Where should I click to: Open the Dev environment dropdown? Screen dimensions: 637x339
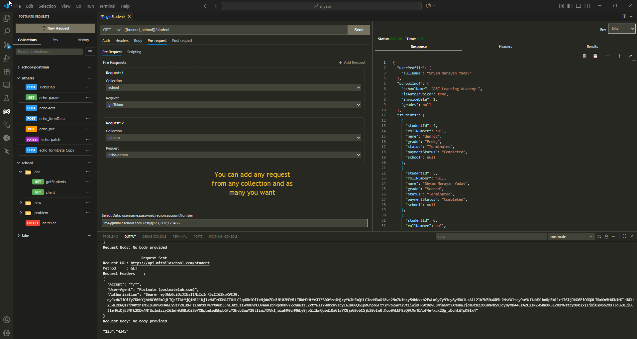[621, 29]
